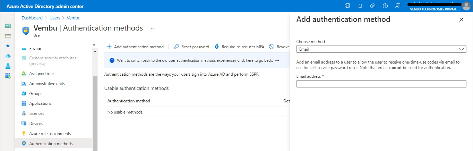Click the switch back to old experience banner link
Screen dimensions: 473x151
coord(198,60)
